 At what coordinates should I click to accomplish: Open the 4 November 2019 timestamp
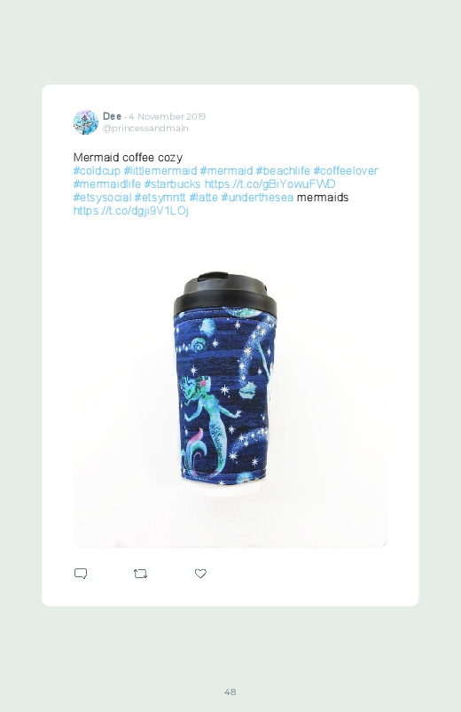click(168, 116)
